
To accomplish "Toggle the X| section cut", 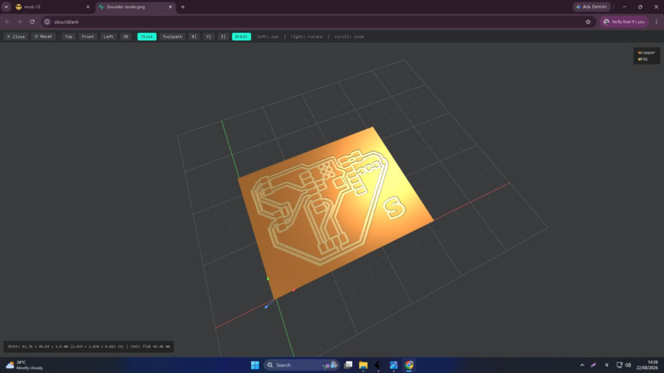I will [193, 37].
